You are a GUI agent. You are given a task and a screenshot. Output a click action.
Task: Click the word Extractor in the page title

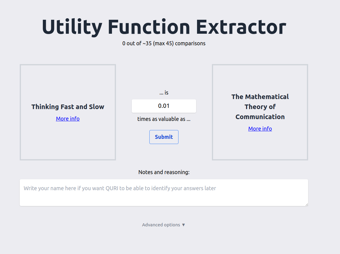point(241,27)
